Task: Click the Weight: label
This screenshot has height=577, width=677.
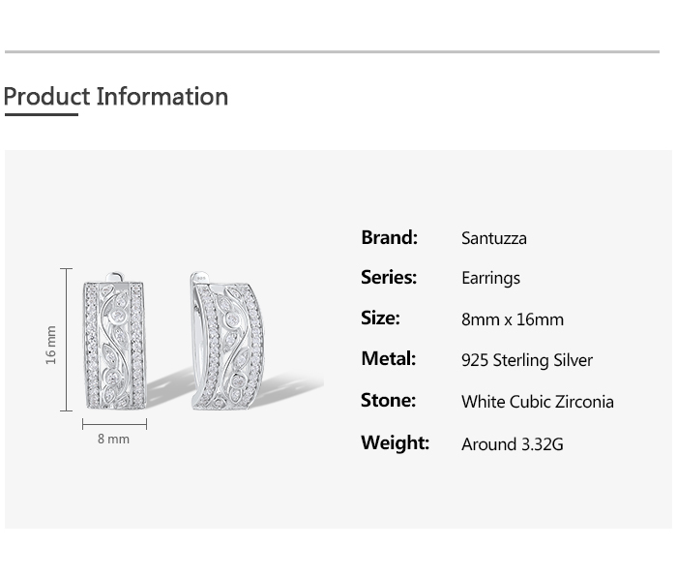Action: point(395,443)
